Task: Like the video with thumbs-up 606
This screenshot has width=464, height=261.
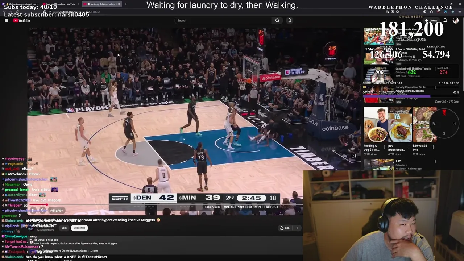Action: [x=285, y=228]
